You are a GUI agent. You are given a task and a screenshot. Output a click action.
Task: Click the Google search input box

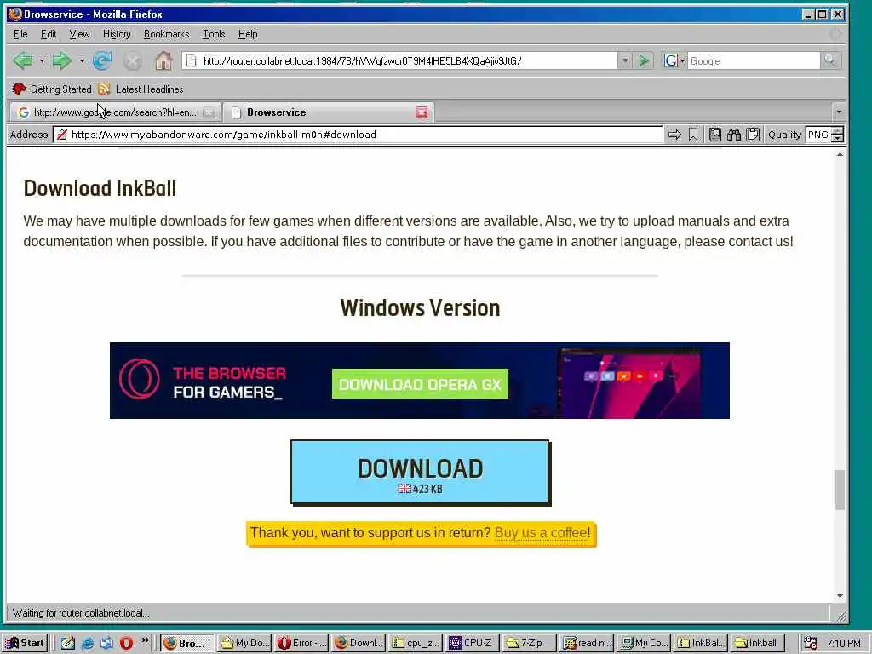point(754,61)
